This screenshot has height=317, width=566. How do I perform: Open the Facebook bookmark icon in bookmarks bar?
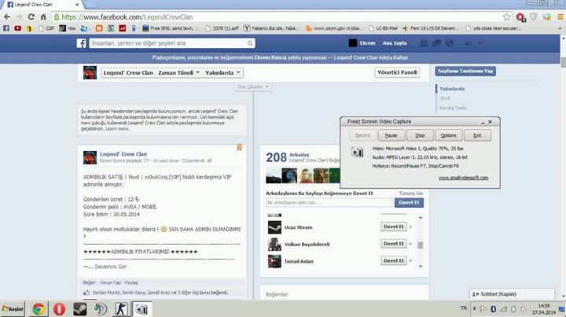click(x=6, y=28)
